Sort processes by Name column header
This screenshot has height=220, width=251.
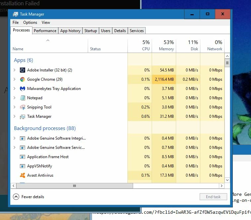[49, 46]
